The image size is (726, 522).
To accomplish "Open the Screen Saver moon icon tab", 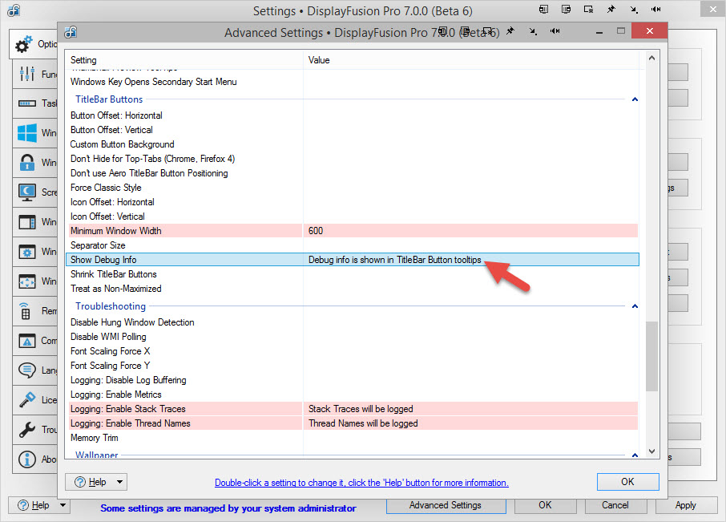I will [27, 192].
